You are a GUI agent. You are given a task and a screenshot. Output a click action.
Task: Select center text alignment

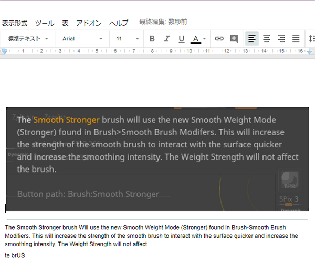[x=267, y=39]
